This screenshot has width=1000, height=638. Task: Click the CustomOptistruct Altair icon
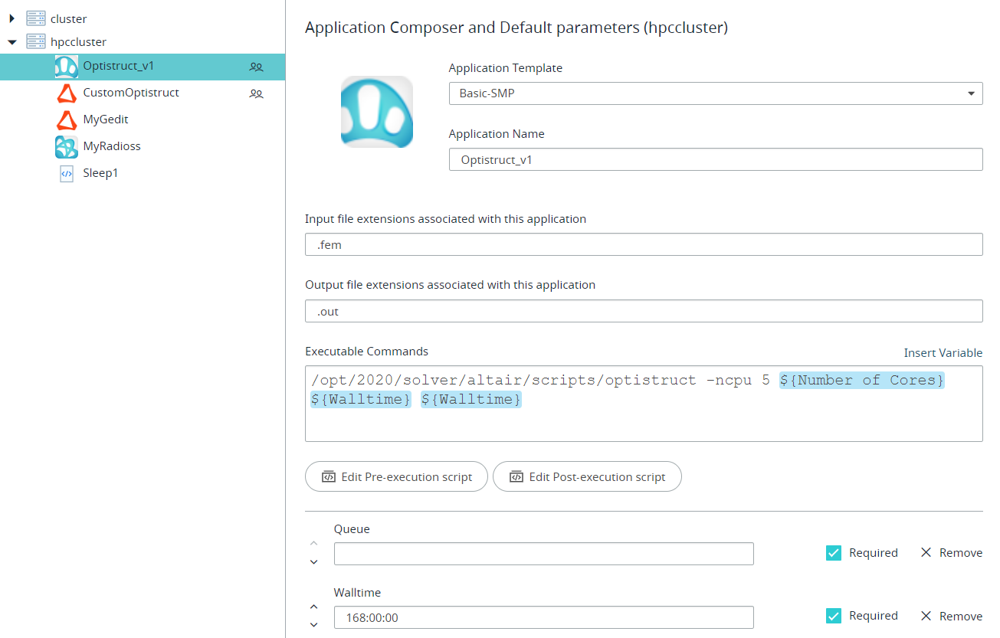[x=67, y=93]
